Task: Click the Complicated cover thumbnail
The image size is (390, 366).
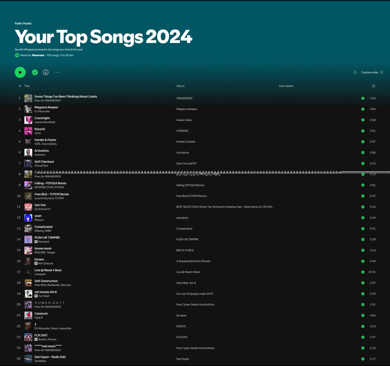Action: pos(28,229)
